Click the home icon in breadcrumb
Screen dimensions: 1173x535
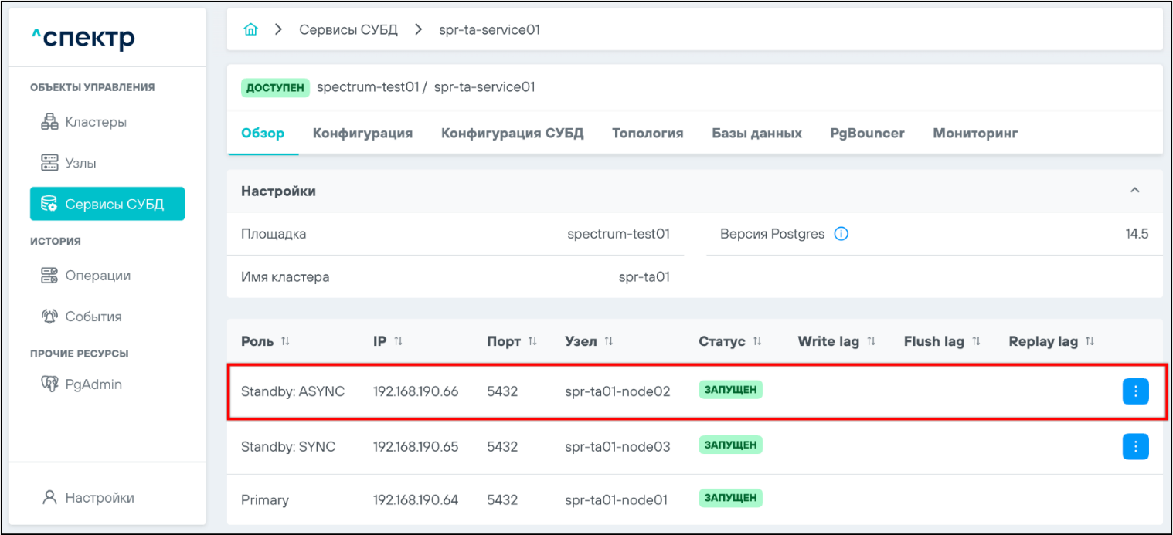point(250,30)
